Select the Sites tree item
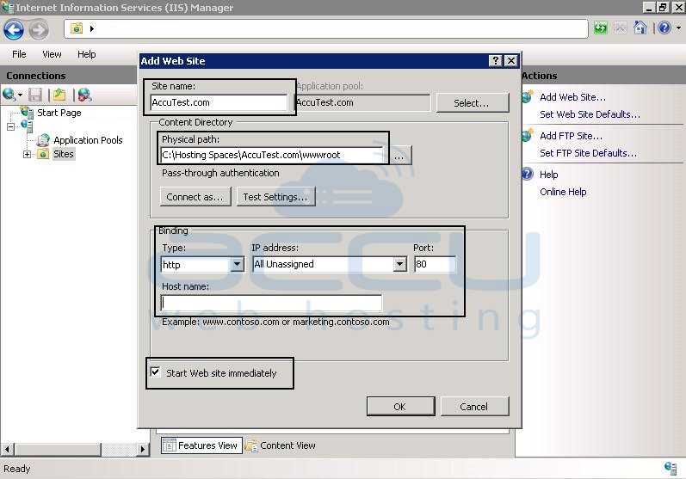 [64, 154]
